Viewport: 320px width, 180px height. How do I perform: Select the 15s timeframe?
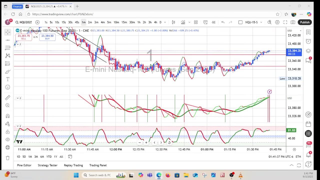[x=64, y=22]
